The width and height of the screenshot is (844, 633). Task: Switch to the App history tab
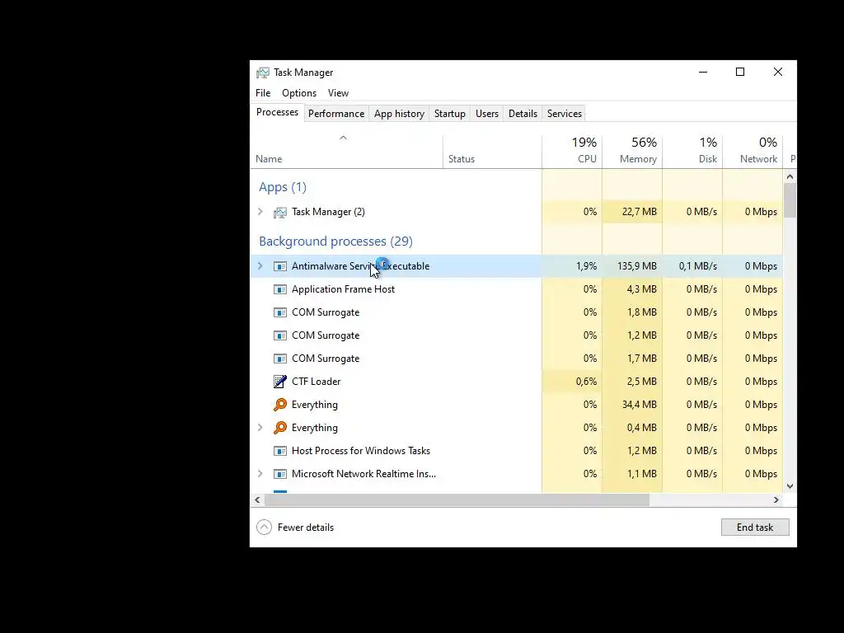(x=399, y=114)
